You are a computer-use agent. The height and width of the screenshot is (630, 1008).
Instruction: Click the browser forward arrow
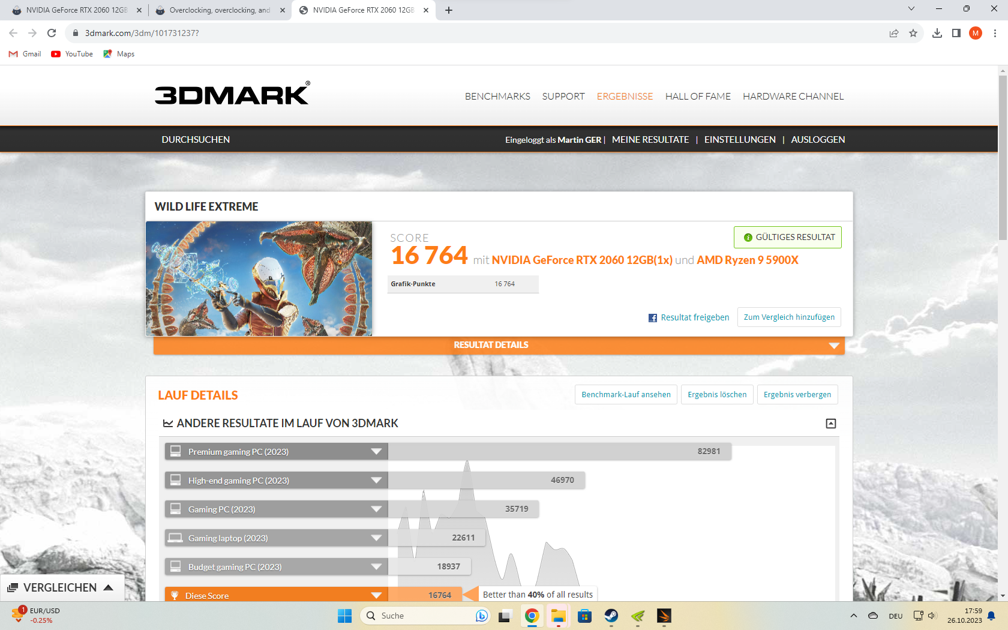[x=32, y=33]
